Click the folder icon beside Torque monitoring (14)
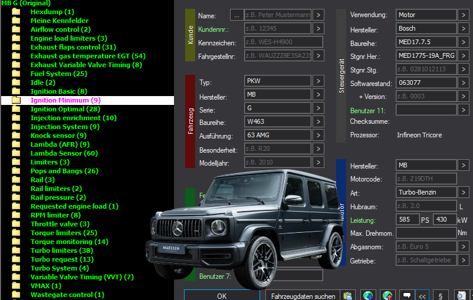Image resolution: width=473 pixels, height=300 pixels. pos(16,242)
